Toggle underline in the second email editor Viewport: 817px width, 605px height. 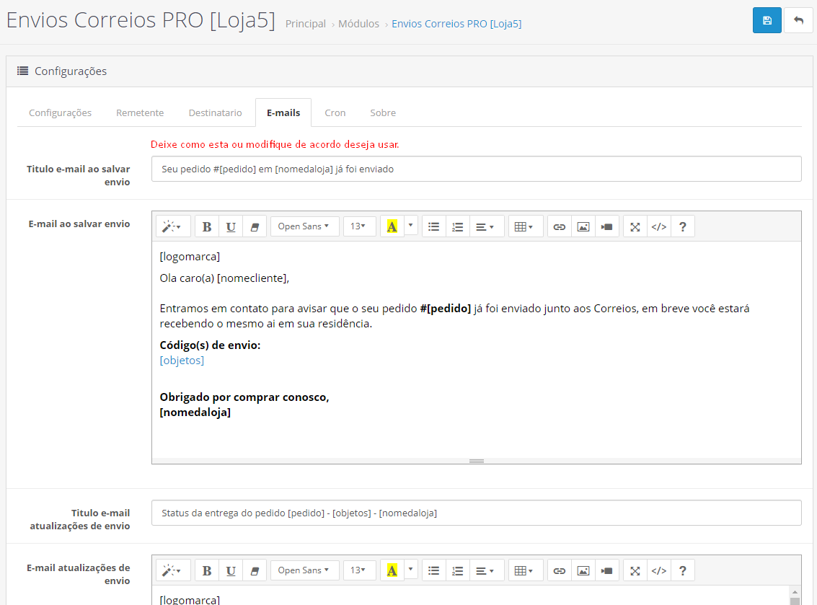231,570
